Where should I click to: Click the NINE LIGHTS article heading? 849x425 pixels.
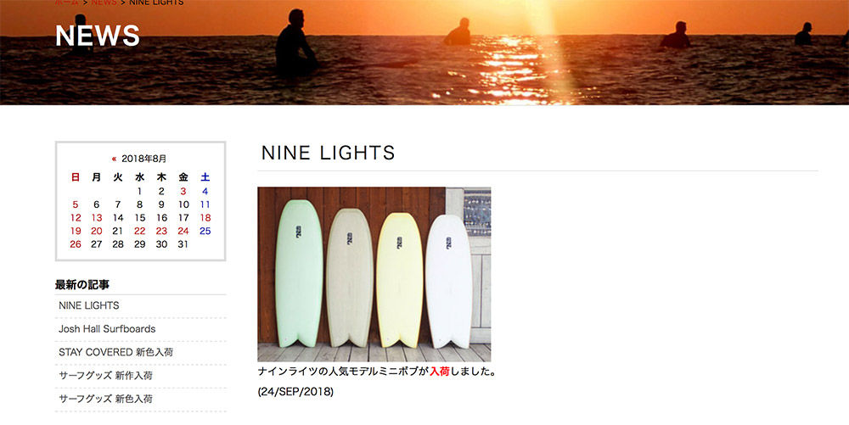(328, 153)
